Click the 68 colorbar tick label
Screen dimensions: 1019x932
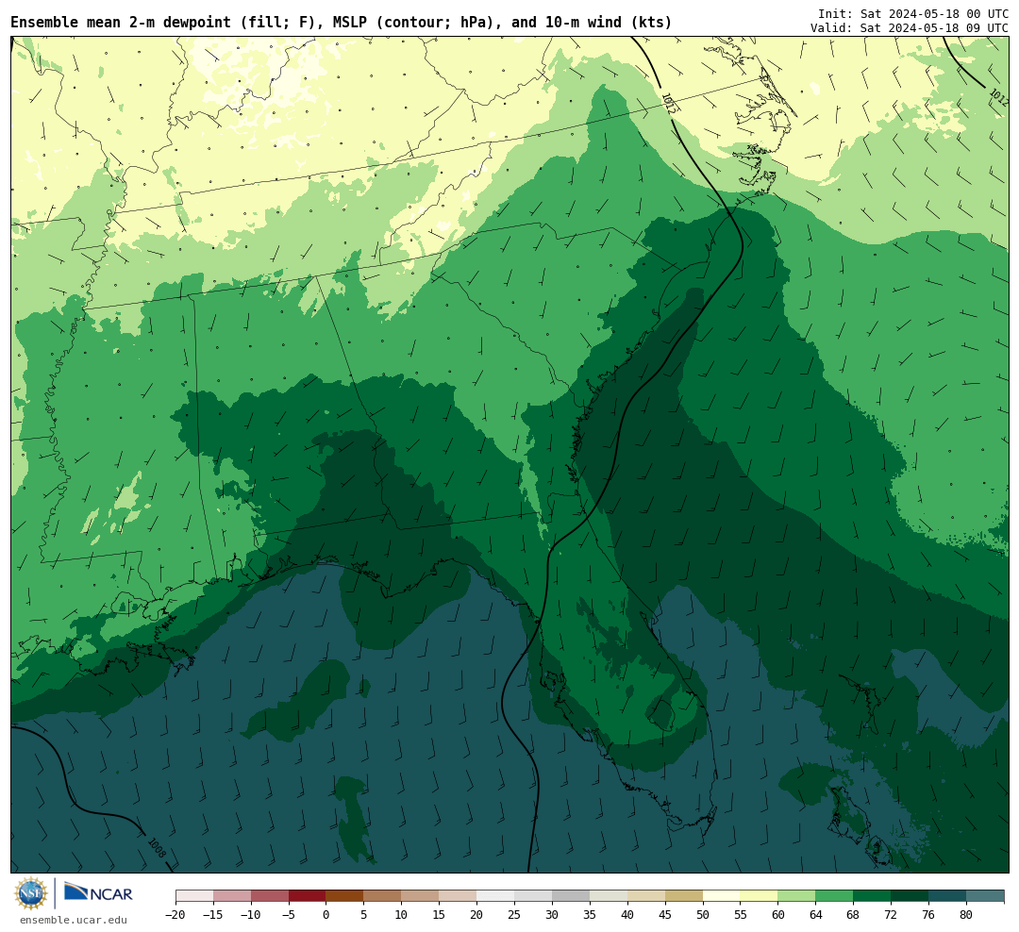coord(853,915)
